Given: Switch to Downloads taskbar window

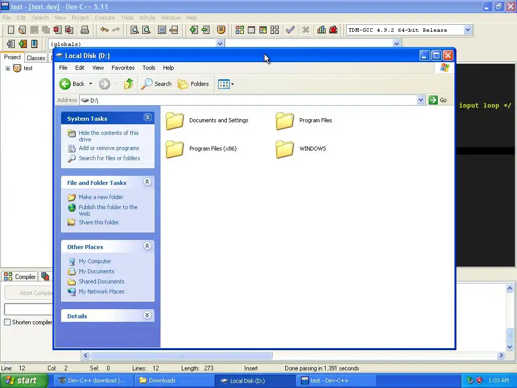Looking at the screenshot, I should (x=174, y=380).
